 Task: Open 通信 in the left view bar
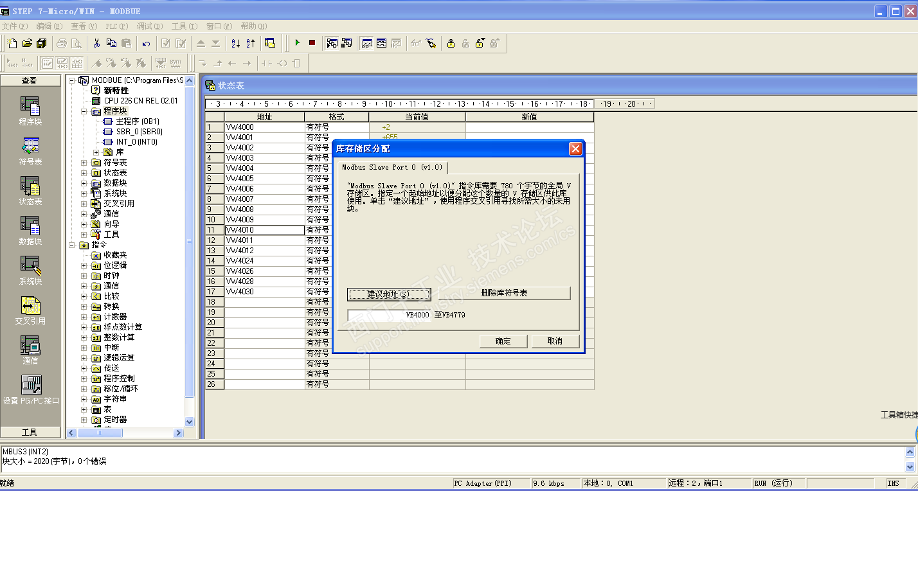pos(30,350)
